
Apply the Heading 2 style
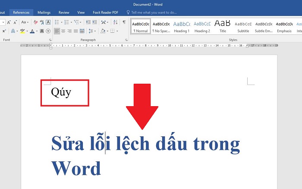(x=202, y=26)
